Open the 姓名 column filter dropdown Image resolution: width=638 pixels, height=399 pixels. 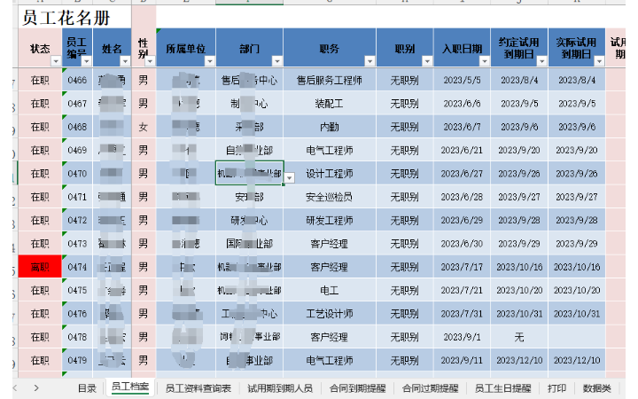tap(125, 61)
